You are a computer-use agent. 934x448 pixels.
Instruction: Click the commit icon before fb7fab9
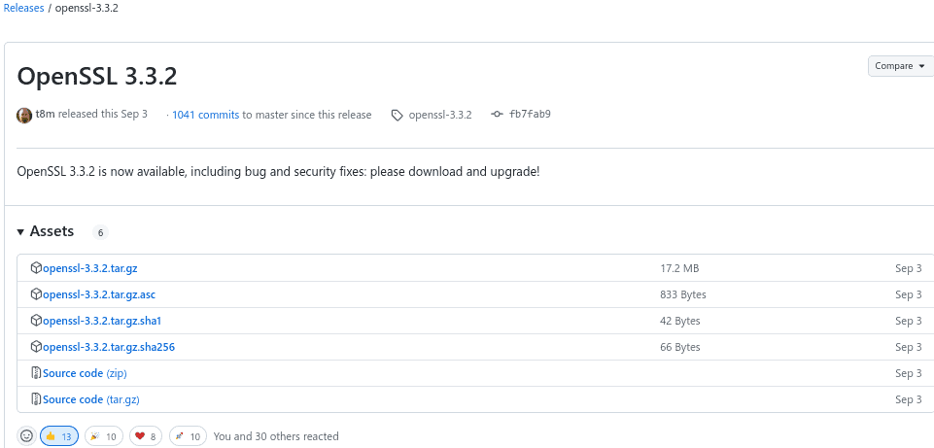click(x=497, y=115)
